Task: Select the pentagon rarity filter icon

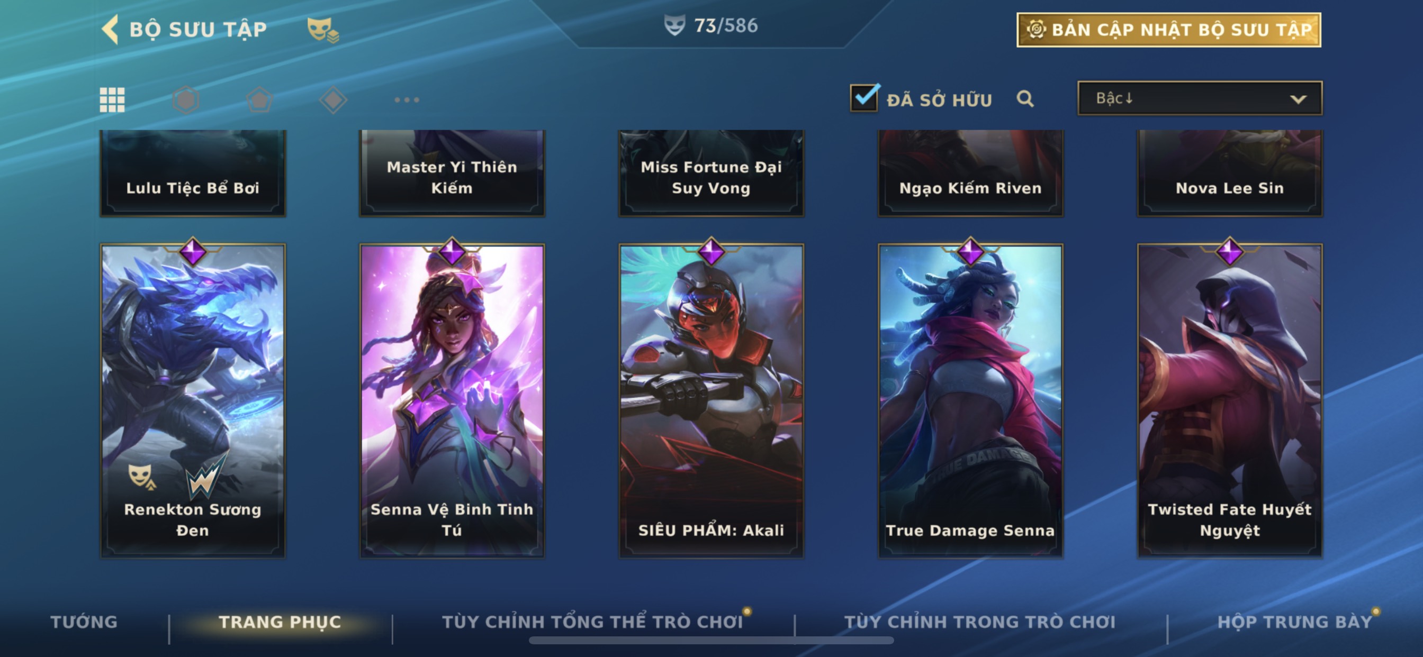Action: 259,100
